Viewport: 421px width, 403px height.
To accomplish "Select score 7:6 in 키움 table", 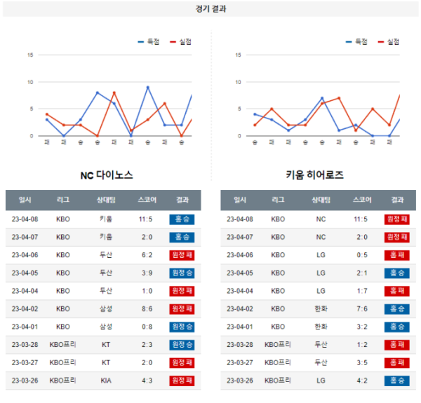I will click(362, 309).
